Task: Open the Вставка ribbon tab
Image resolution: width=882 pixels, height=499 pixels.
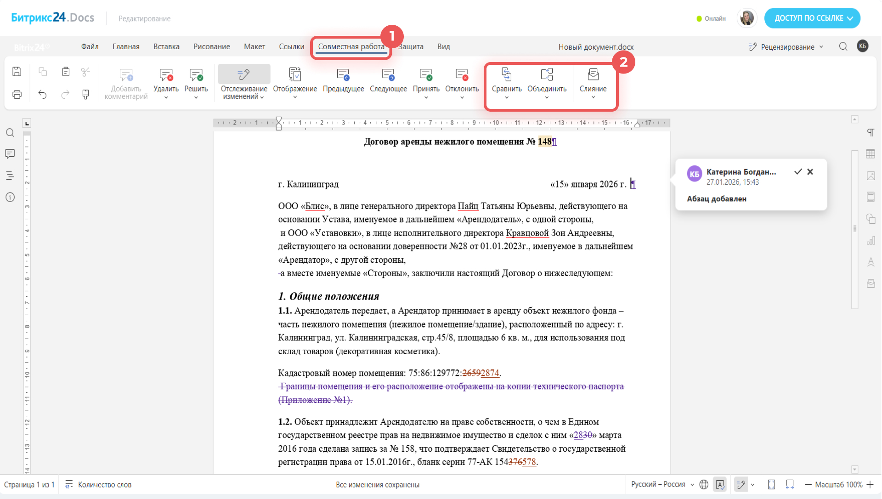Action: 166,47
